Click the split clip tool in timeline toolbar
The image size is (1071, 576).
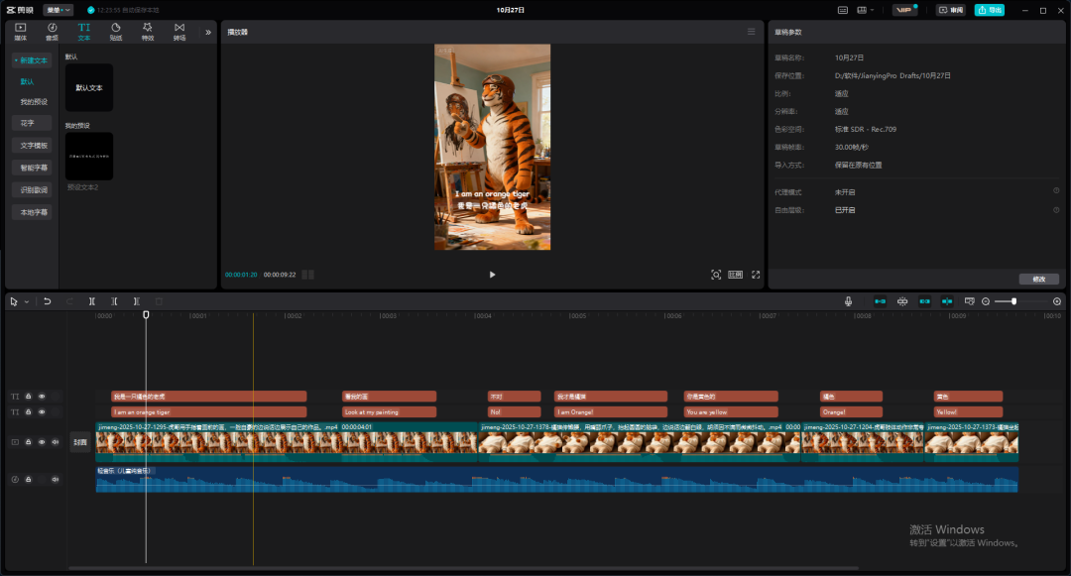tap(91, 301)
